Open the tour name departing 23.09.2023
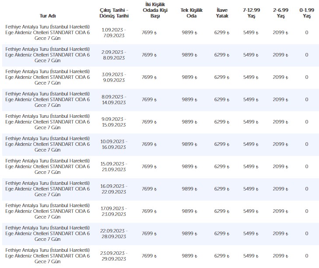Screen dimensions: 319x268 pyautogui.click(x=47, y=256)
